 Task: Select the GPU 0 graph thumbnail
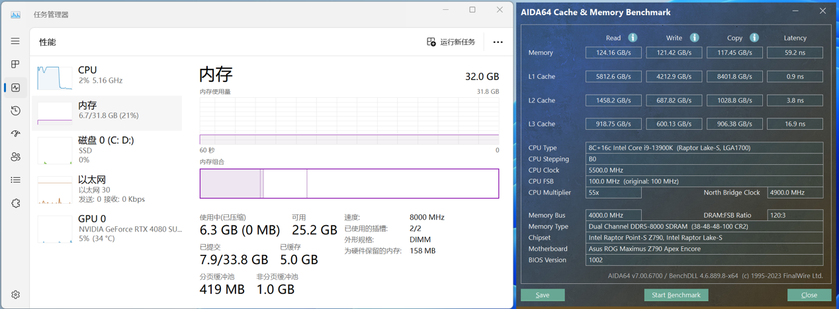click(55, 229)
